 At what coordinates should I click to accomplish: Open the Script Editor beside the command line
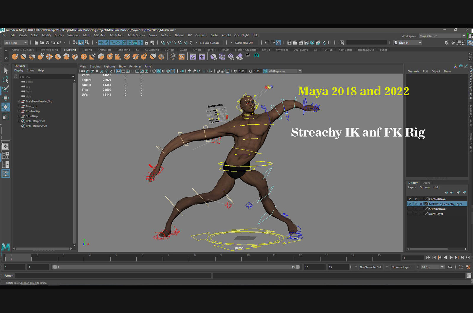469,276
